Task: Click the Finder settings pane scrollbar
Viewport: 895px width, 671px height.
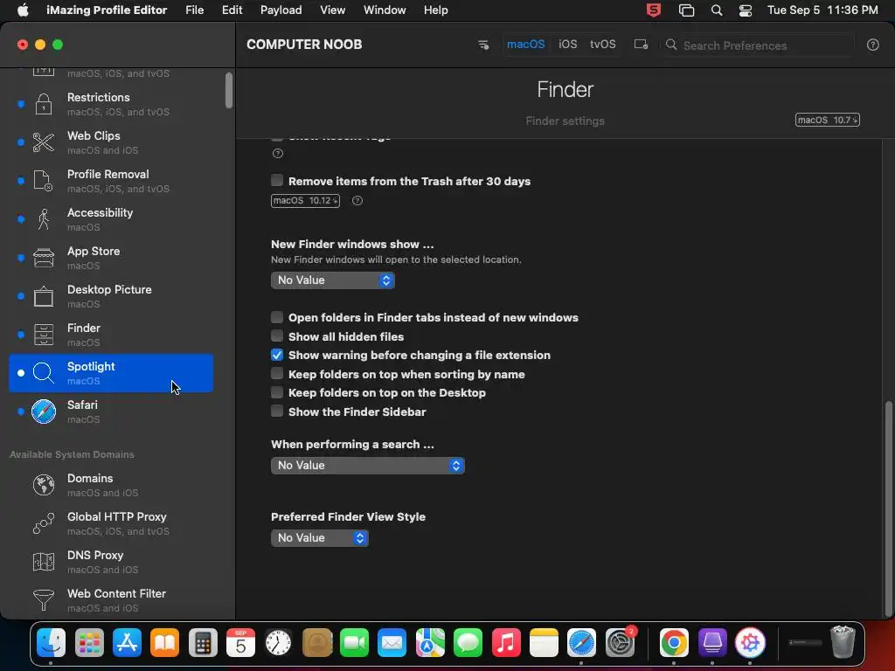Action: pyautogui.click(x=888, y=508)
